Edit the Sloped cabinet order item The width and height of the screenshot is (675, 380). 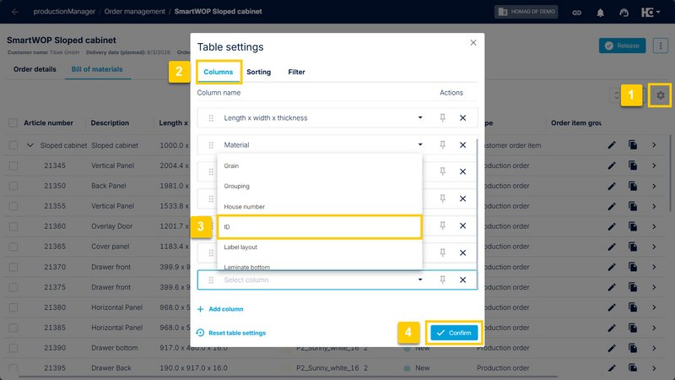point(612,145)
